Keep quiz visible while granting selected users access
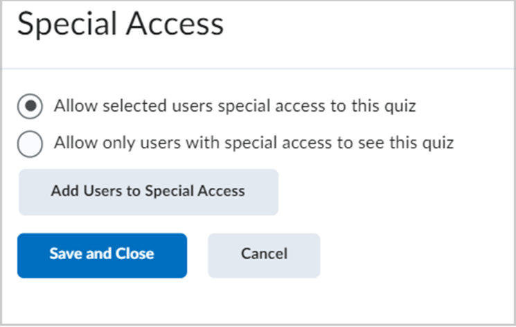516x327 pixels. click(x=30, y=106)
